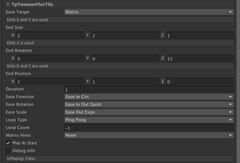Screen dimensions: 240x163
Task: Open the Ease Target dropdown
Action: point(149,12)
